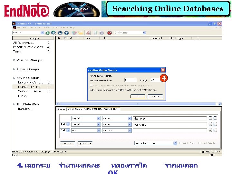The height and width of the screenshot is (174, 232).
Task: Click the leukemia search term field
Action: pos(170,125)
